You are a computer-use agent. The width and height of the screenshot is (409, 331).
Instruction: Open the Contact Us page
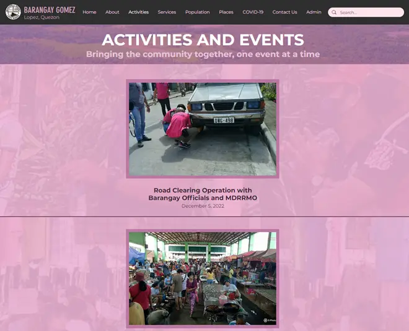tap(284, 12)
